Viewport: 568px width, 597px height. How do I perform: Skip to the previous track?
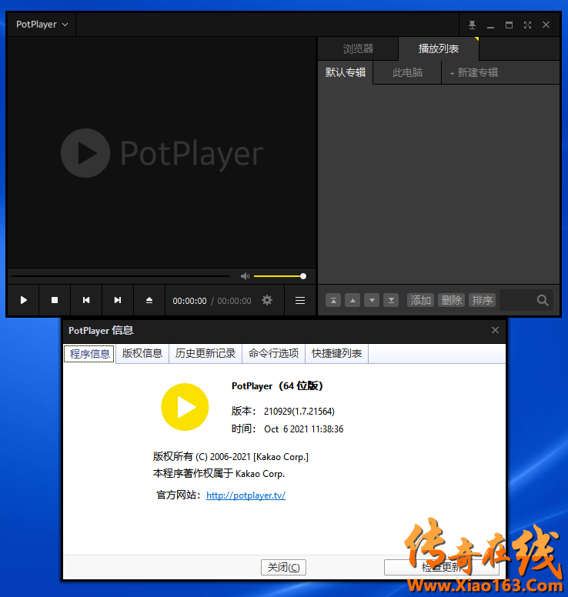[86, 300]
